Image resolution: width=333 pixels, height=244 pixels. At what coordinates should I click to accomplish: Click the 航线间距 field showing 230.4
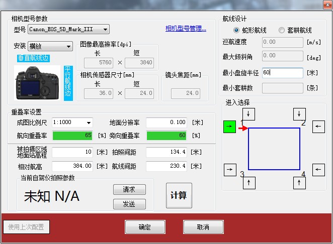pyautogui.click(x=166, y=166)
